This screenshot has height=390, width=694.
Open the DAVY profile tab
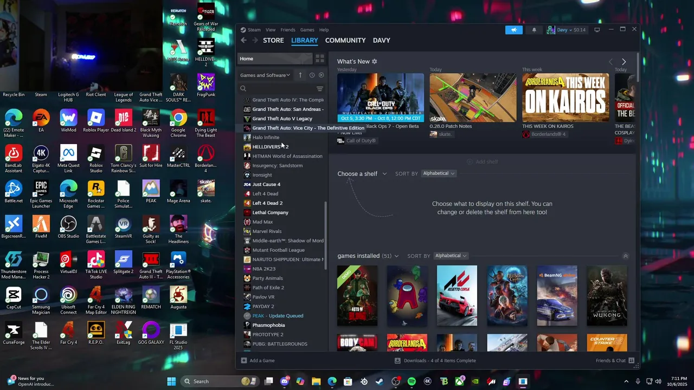(x=382, y=41)
